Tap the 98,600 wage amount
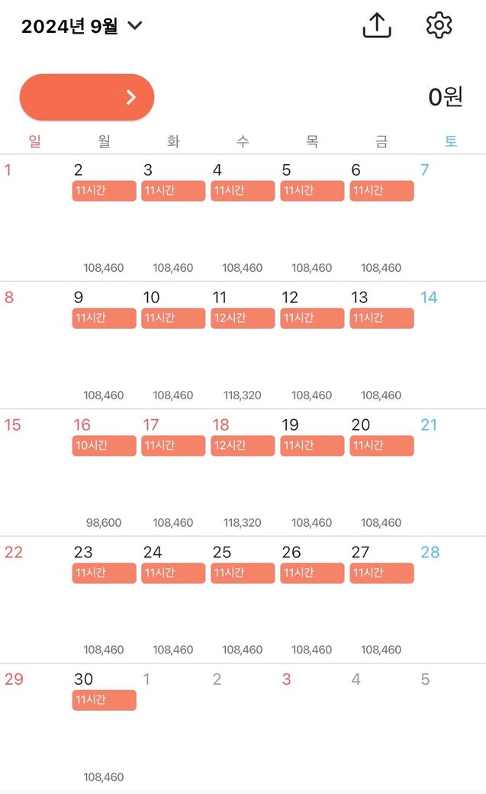The width and height of the screenshot is (486, 794). (x=104, y=523)
